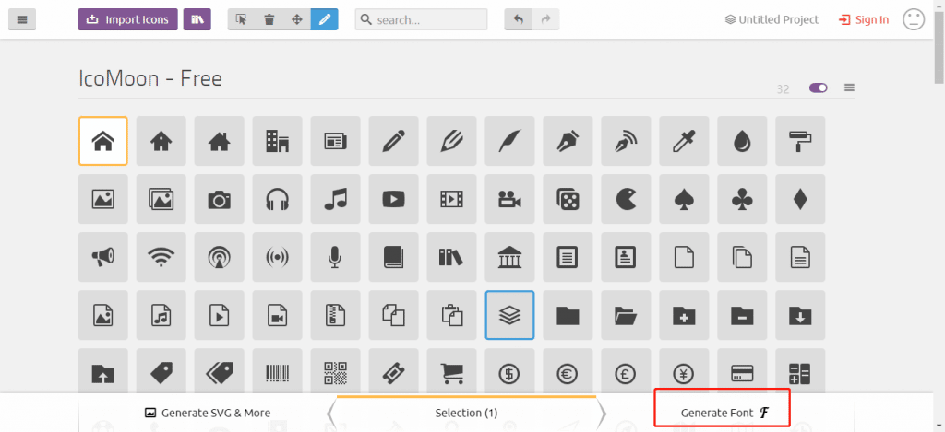Select the yen coin icon
Viewport: 945px width, 432px height.
tap(684, 370)
